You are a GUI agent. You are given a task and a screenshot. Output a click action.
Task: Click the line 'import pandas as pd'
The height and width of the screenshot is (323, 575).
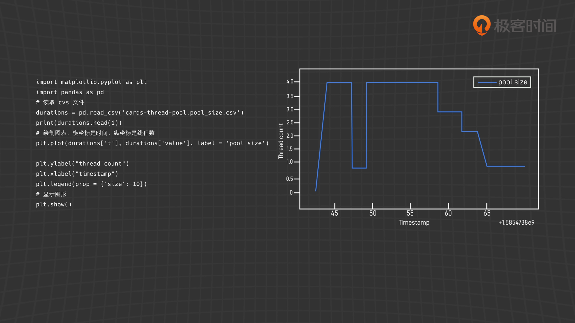tap(70, 92)
